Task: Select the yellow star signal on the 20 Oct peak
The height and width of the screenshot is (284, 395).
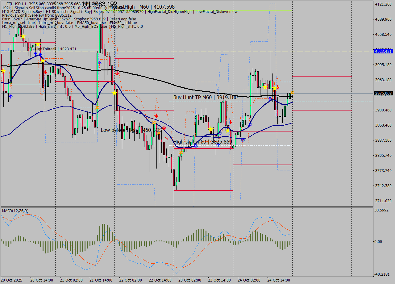Action: tap(23, 36)
